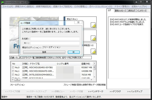The height and width of the screenshot is (100, 152).
Task: Click the No column header
Action: 16,64
